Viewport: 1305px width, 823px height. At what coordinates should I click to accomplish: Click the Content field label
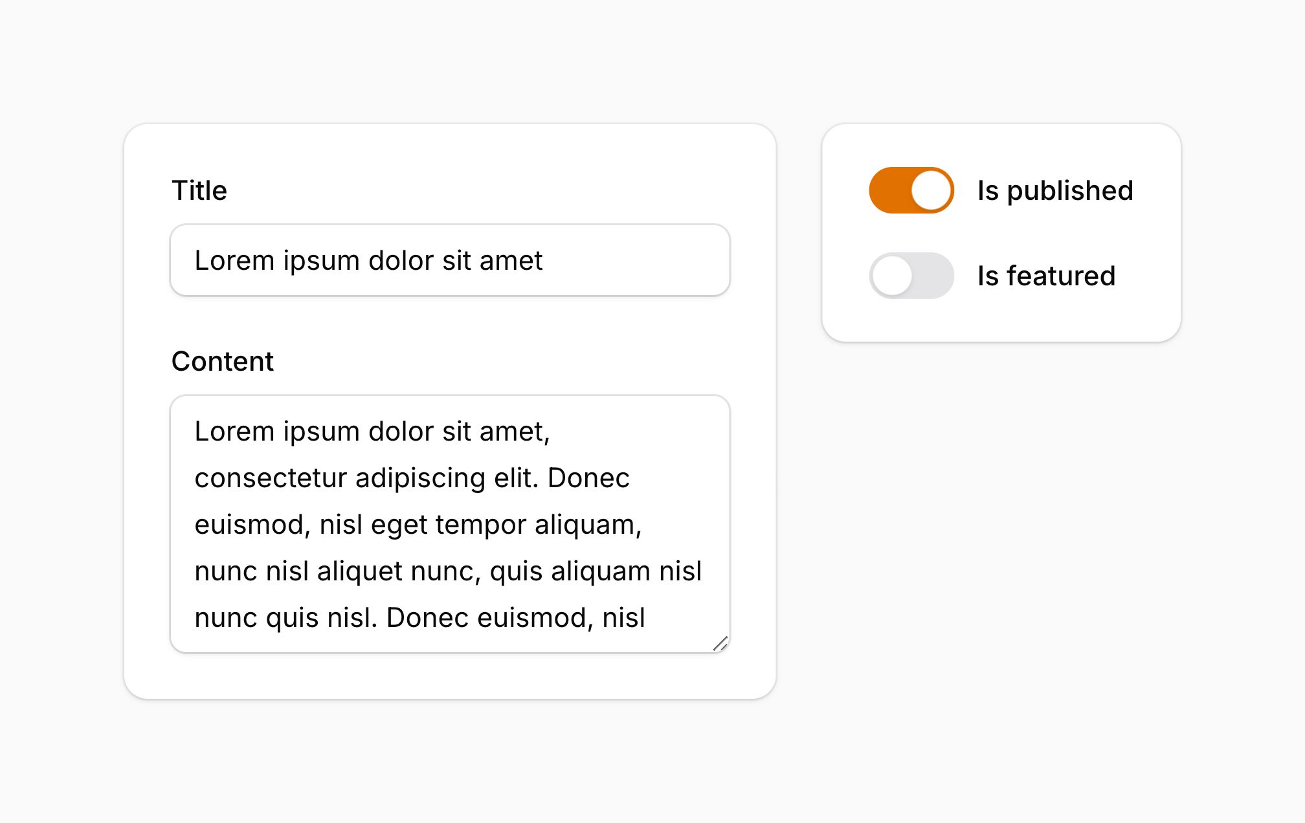click(x=222, y=361)
